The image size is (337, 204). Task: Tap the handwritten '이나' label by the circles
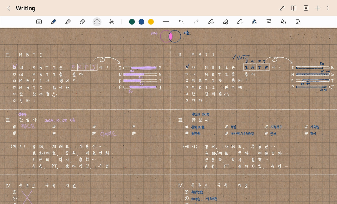[154, 33]
